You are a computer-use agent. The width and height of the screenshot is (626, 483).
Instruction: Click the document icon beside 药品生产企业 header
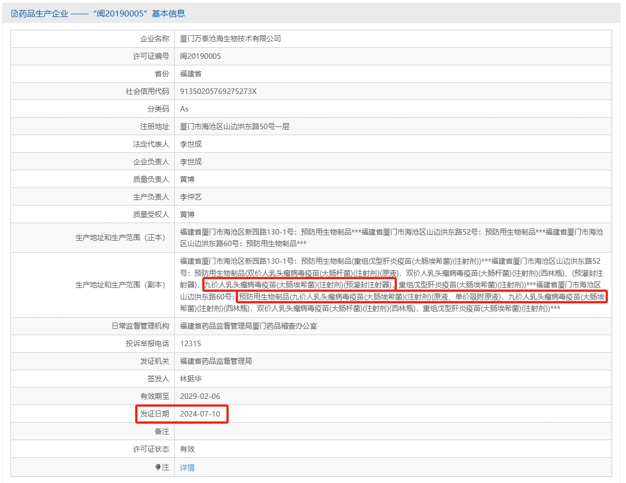coord(14,14)
